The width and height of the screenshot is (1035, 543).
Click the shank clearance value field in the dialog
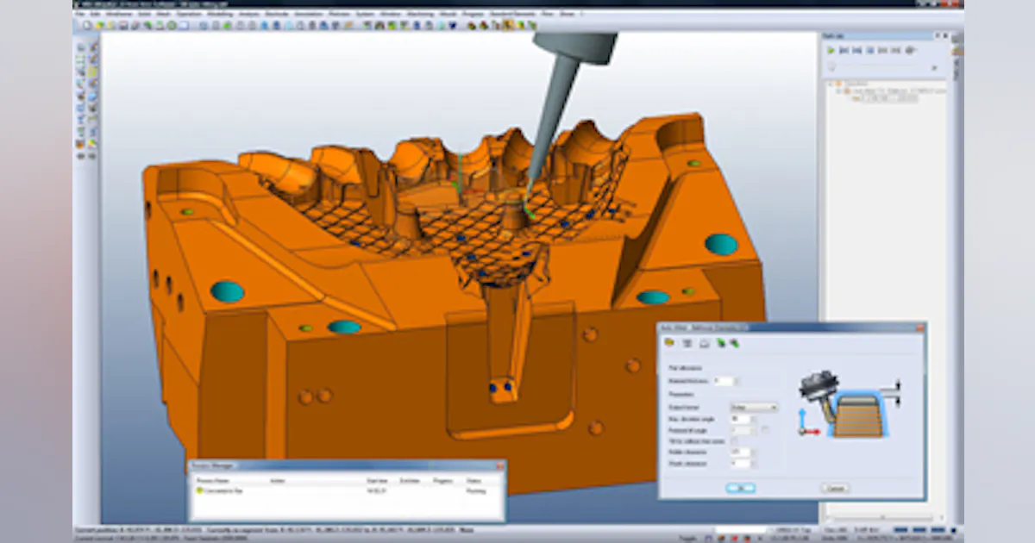point(740,464)
